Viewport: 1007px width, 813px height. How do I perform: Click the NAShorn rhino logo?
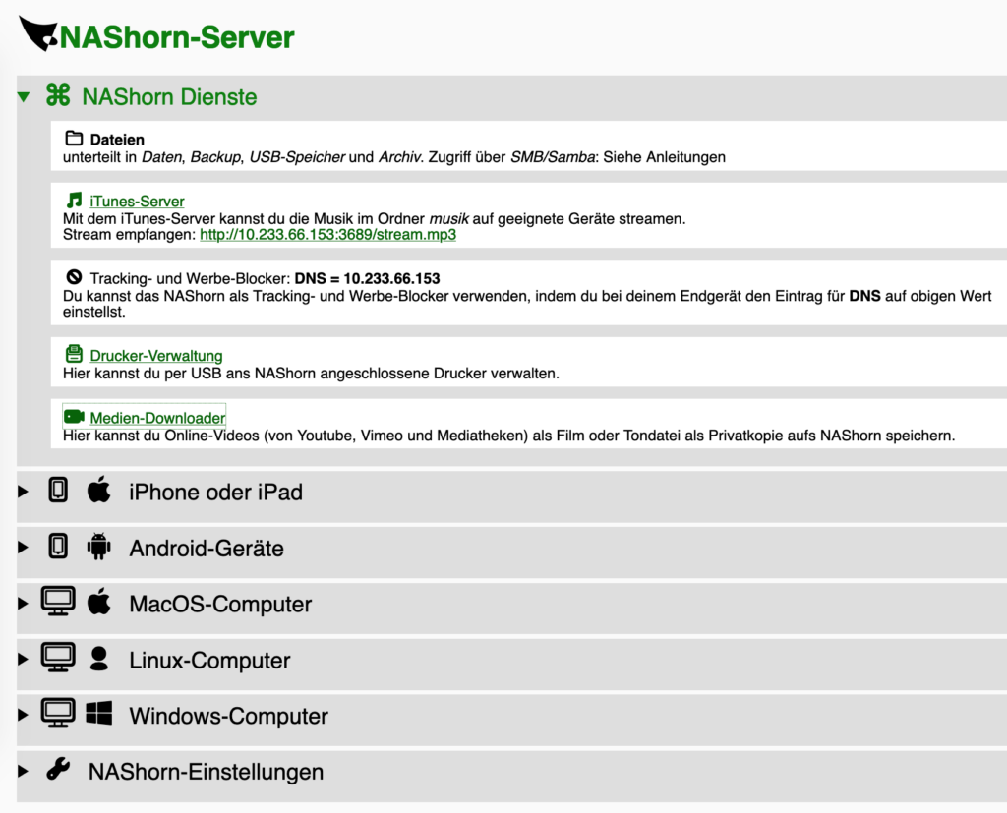pos(38,34)
